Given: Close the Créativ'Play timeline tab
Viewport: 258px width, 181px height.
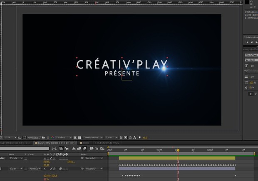Looking at the screenshot, I should [x=76, y=143].
